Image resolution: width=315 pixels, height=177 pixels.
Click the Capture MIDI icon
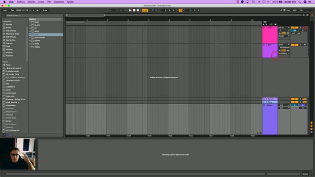[x=153, y=10]
